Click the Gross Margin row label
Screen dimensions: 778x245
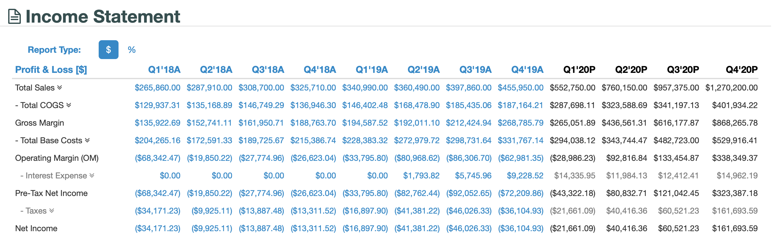[40, 123]
